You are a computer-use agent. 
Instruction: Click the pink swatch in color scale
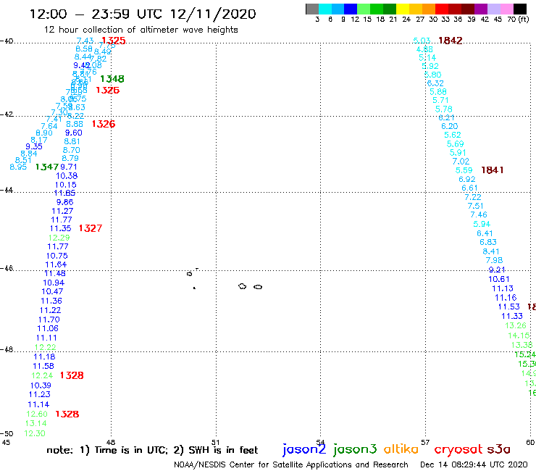point(507,9)
